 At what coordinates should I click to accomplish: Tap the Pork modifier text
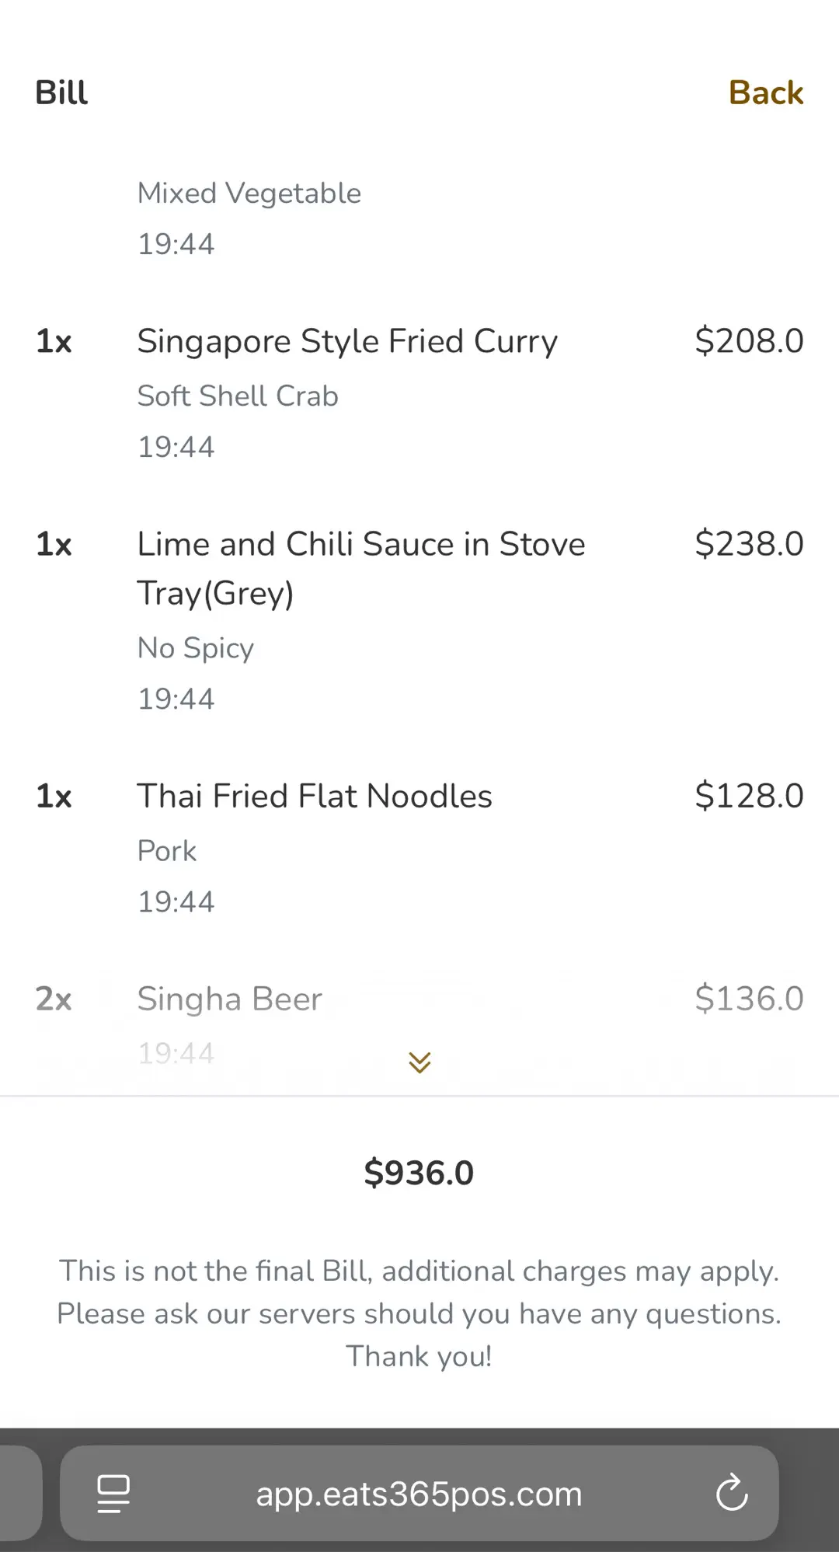(x=167, y=851)
